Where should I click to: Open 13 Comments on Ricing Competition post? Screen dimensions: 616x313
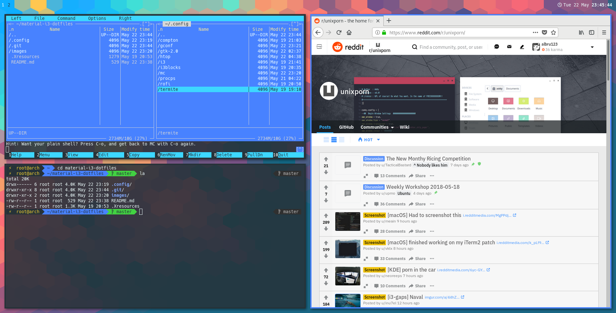[390, 176]
